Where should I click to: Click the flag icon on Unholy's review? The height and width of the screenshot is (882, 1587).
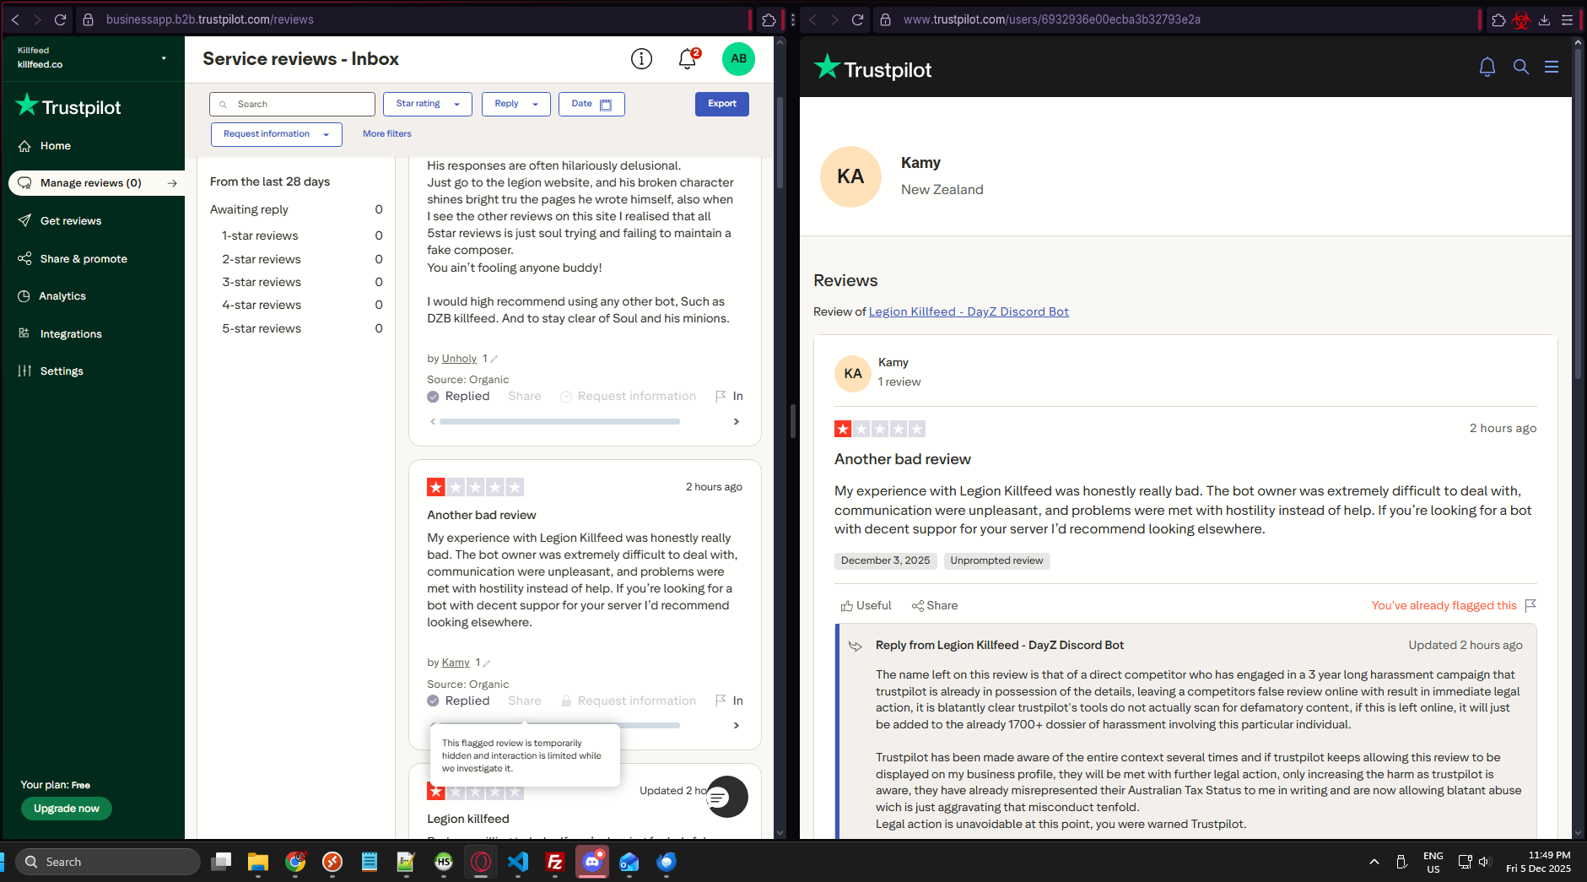[721, 396]
